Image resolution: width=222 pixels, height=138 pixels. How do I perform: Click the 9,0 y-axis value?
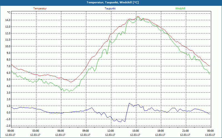[x=8, y=53]
